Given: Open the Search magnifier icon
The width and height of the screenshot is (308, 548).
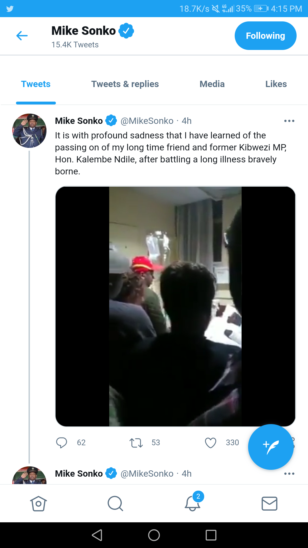Looking at the screenshot, I should tap(115, 503).
